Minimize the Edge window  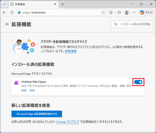coord(132,4)
